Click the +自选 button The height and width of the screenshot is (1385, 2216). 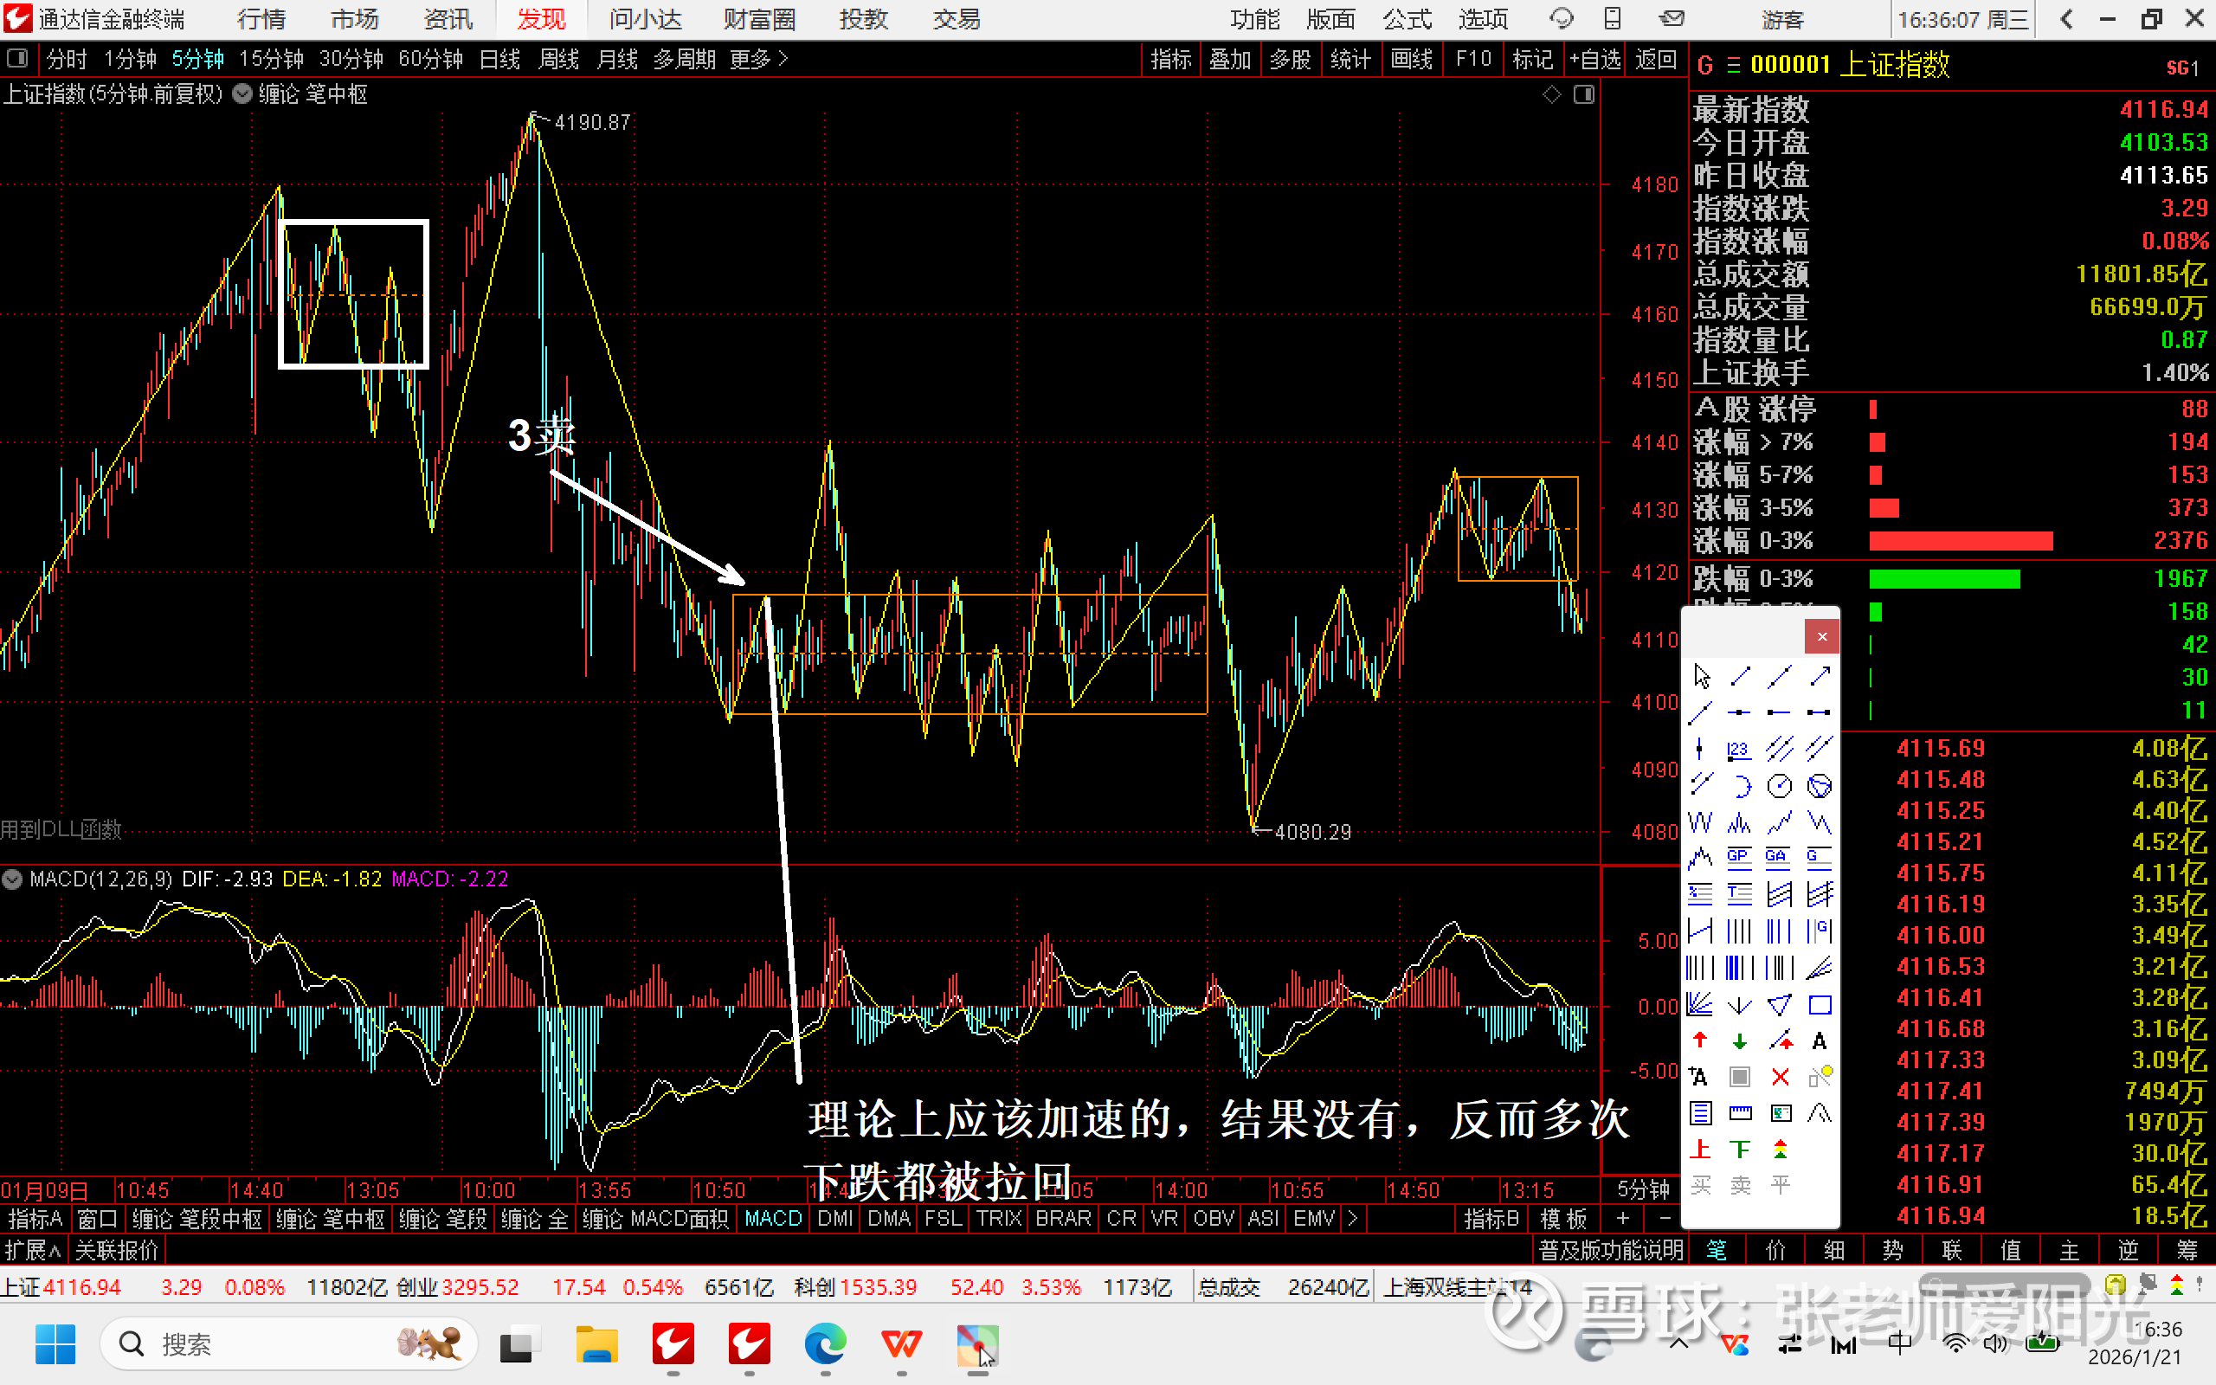(1594, 60)
